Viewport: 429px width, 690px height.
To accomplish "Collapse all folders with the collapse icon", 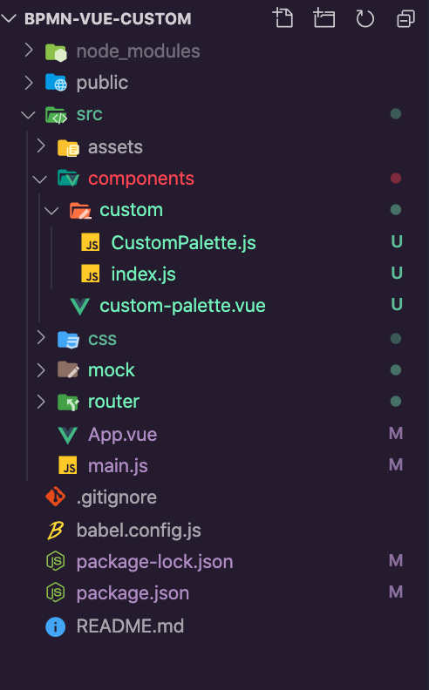I will pos(405,19).
